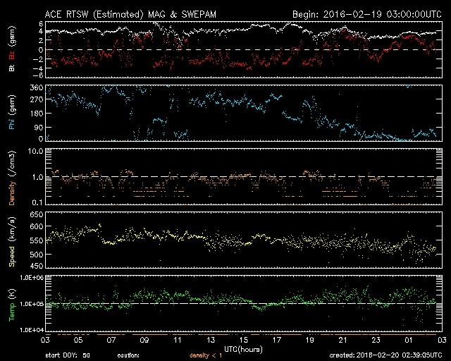The image size is (451, 361).
Task: Click the green Temp (K) axis label
Action: 12,304
